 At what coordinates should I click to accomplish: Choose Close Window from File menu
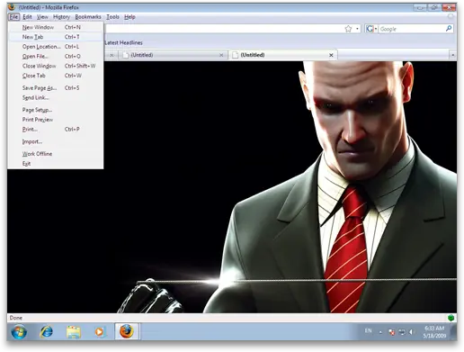[56, 66]
